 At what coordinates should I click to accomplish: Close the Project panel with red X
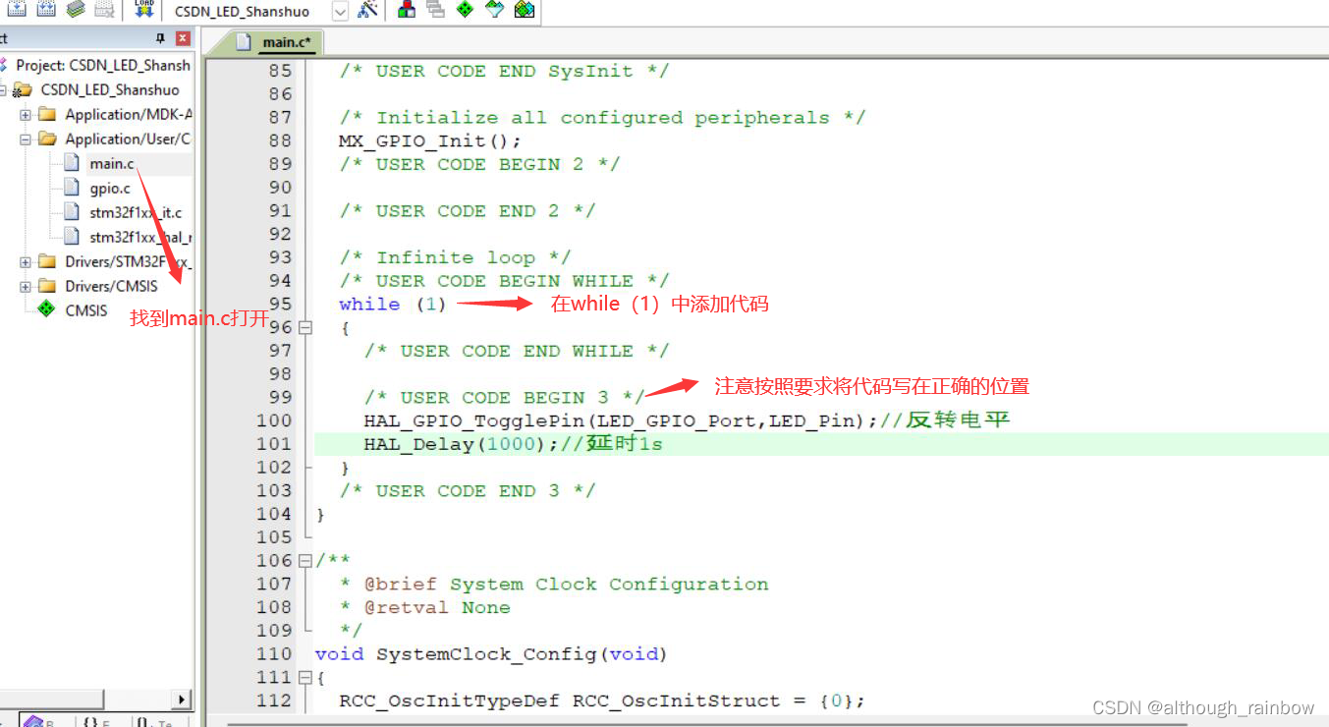[183, 38]
